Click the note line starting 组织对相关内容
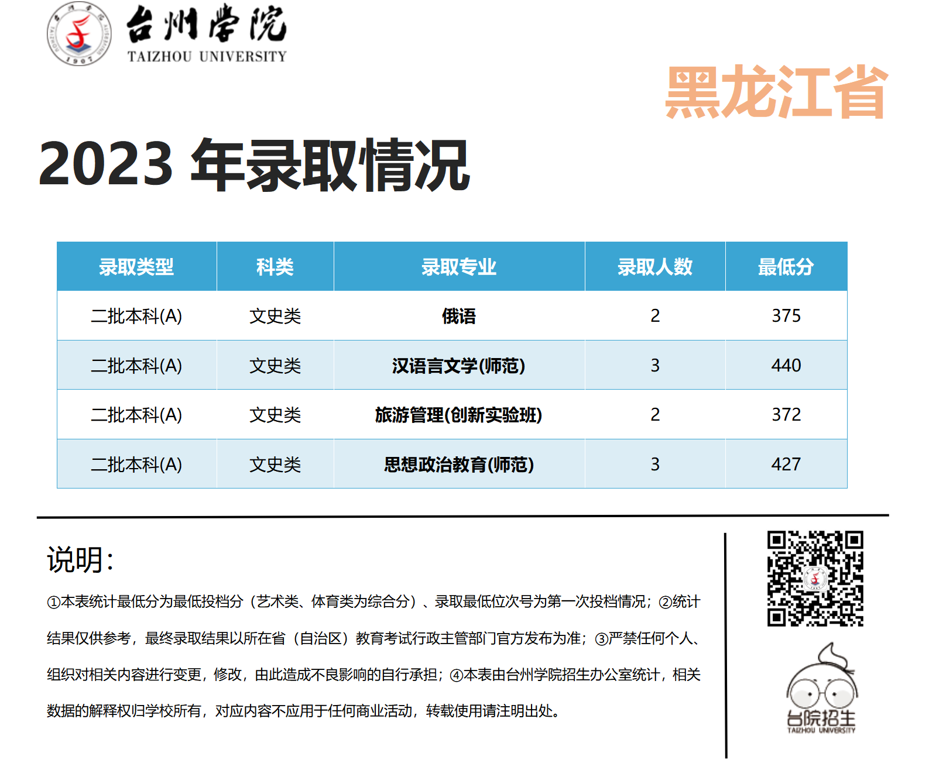 [373, 675]
